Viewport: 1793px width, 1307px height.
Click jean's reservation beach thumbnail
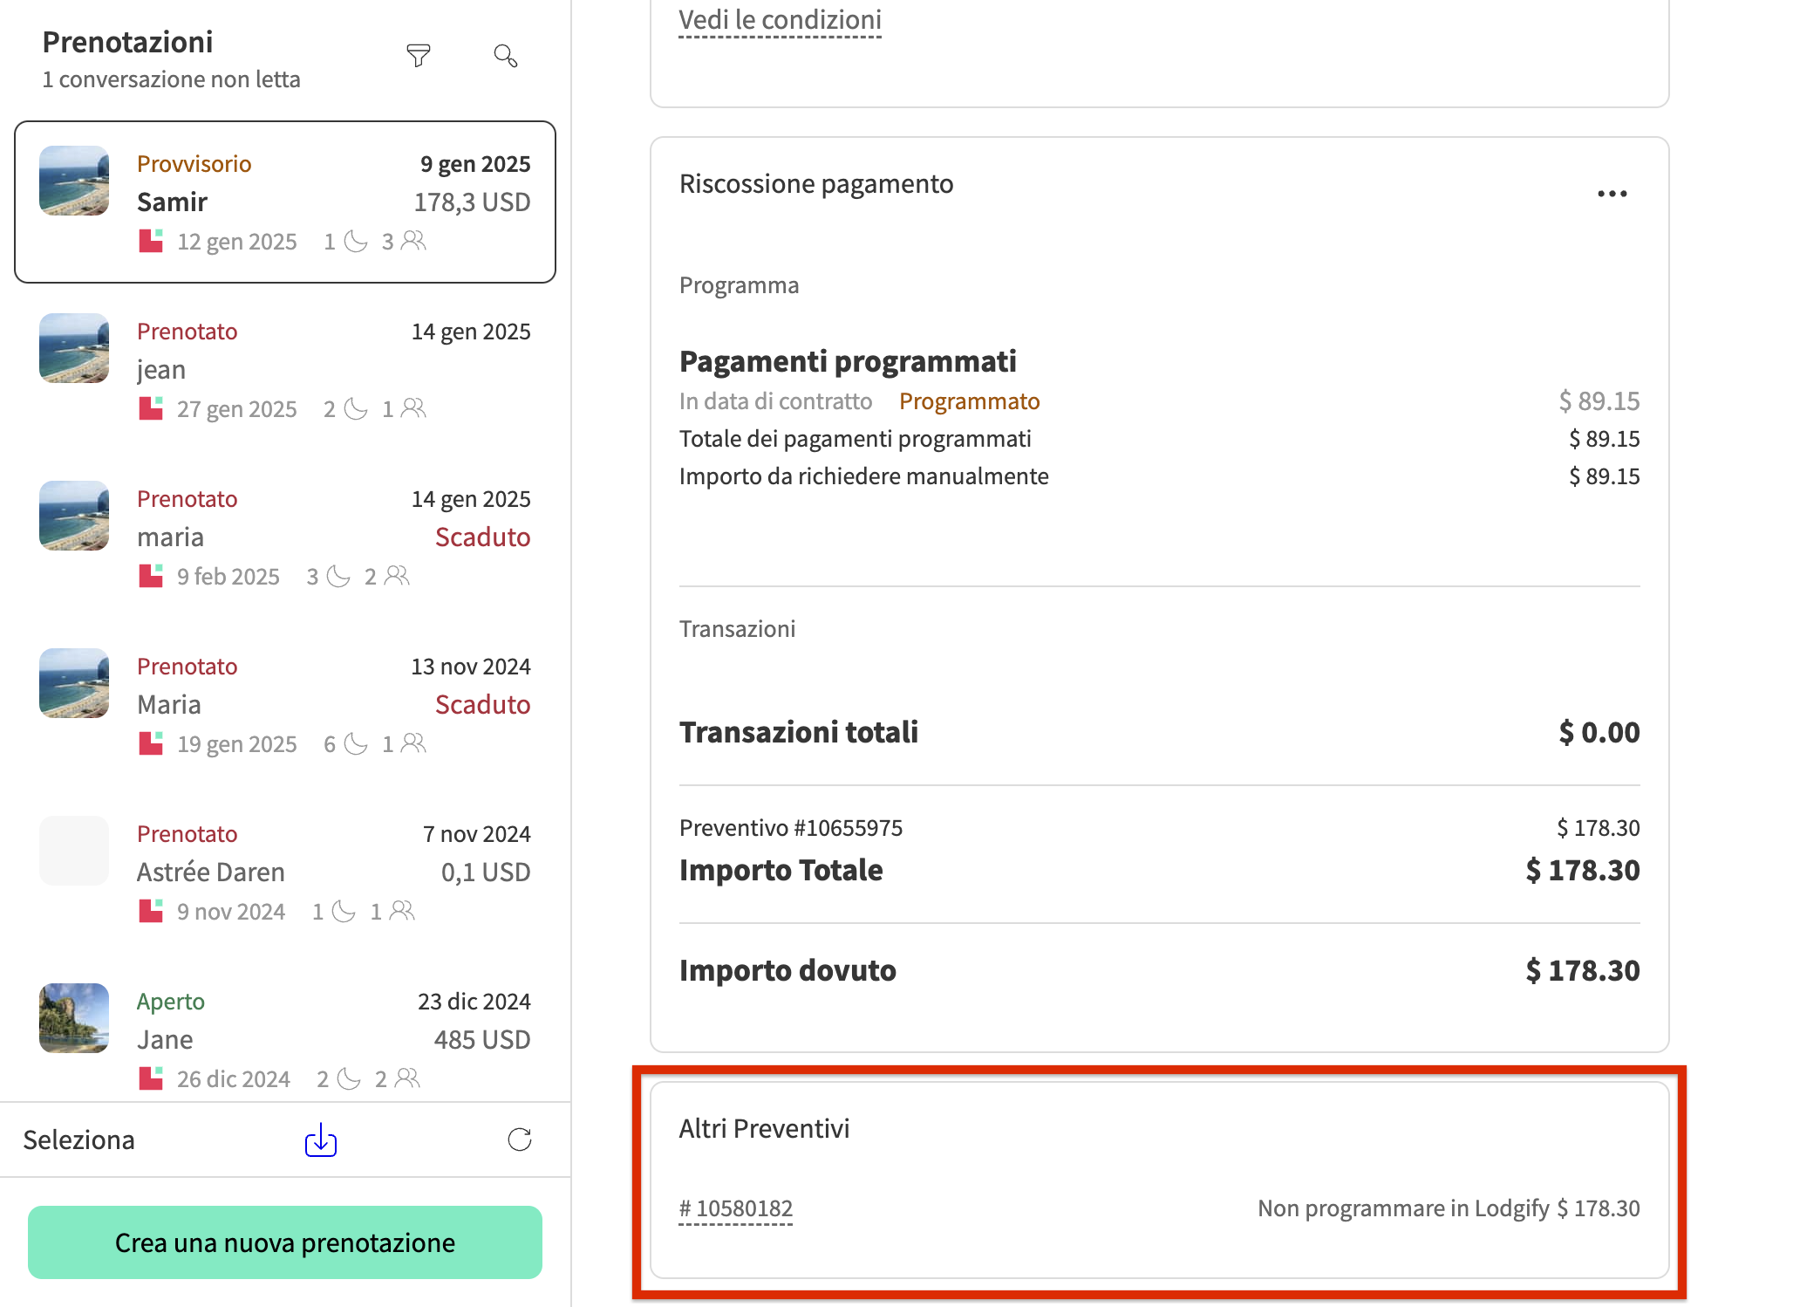click(x=74, y=348)
